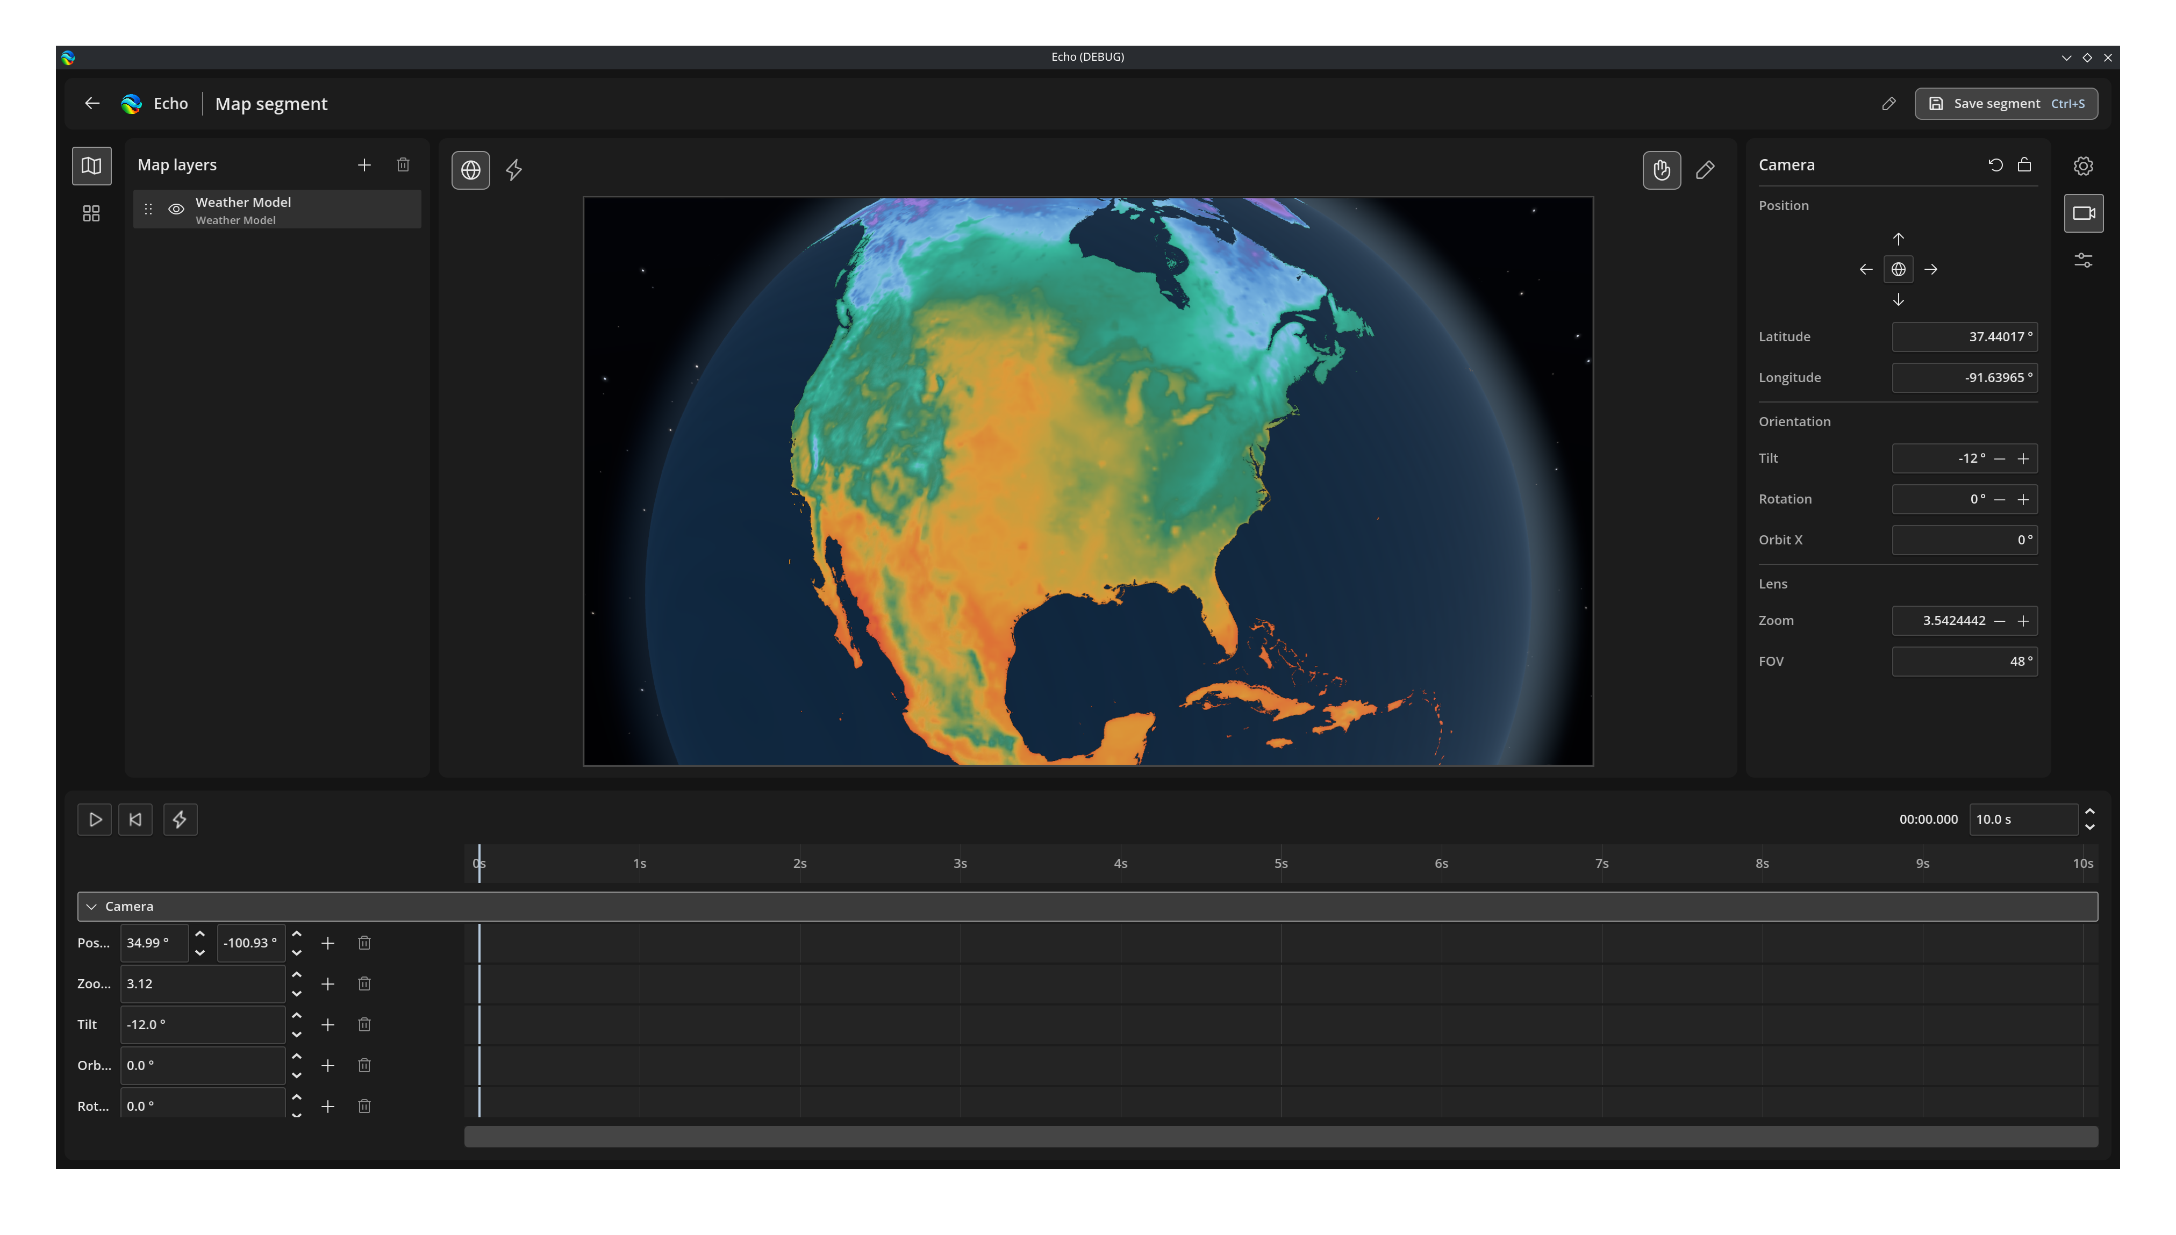
Task: Open the settings gear panel
Action: (2082, 166)
